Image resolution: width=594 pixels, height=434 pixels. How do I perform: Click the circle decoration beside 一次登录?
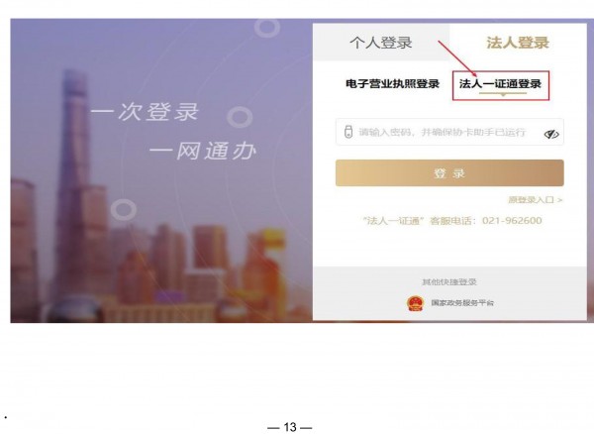pyautogui.click(x=240, y=117)
